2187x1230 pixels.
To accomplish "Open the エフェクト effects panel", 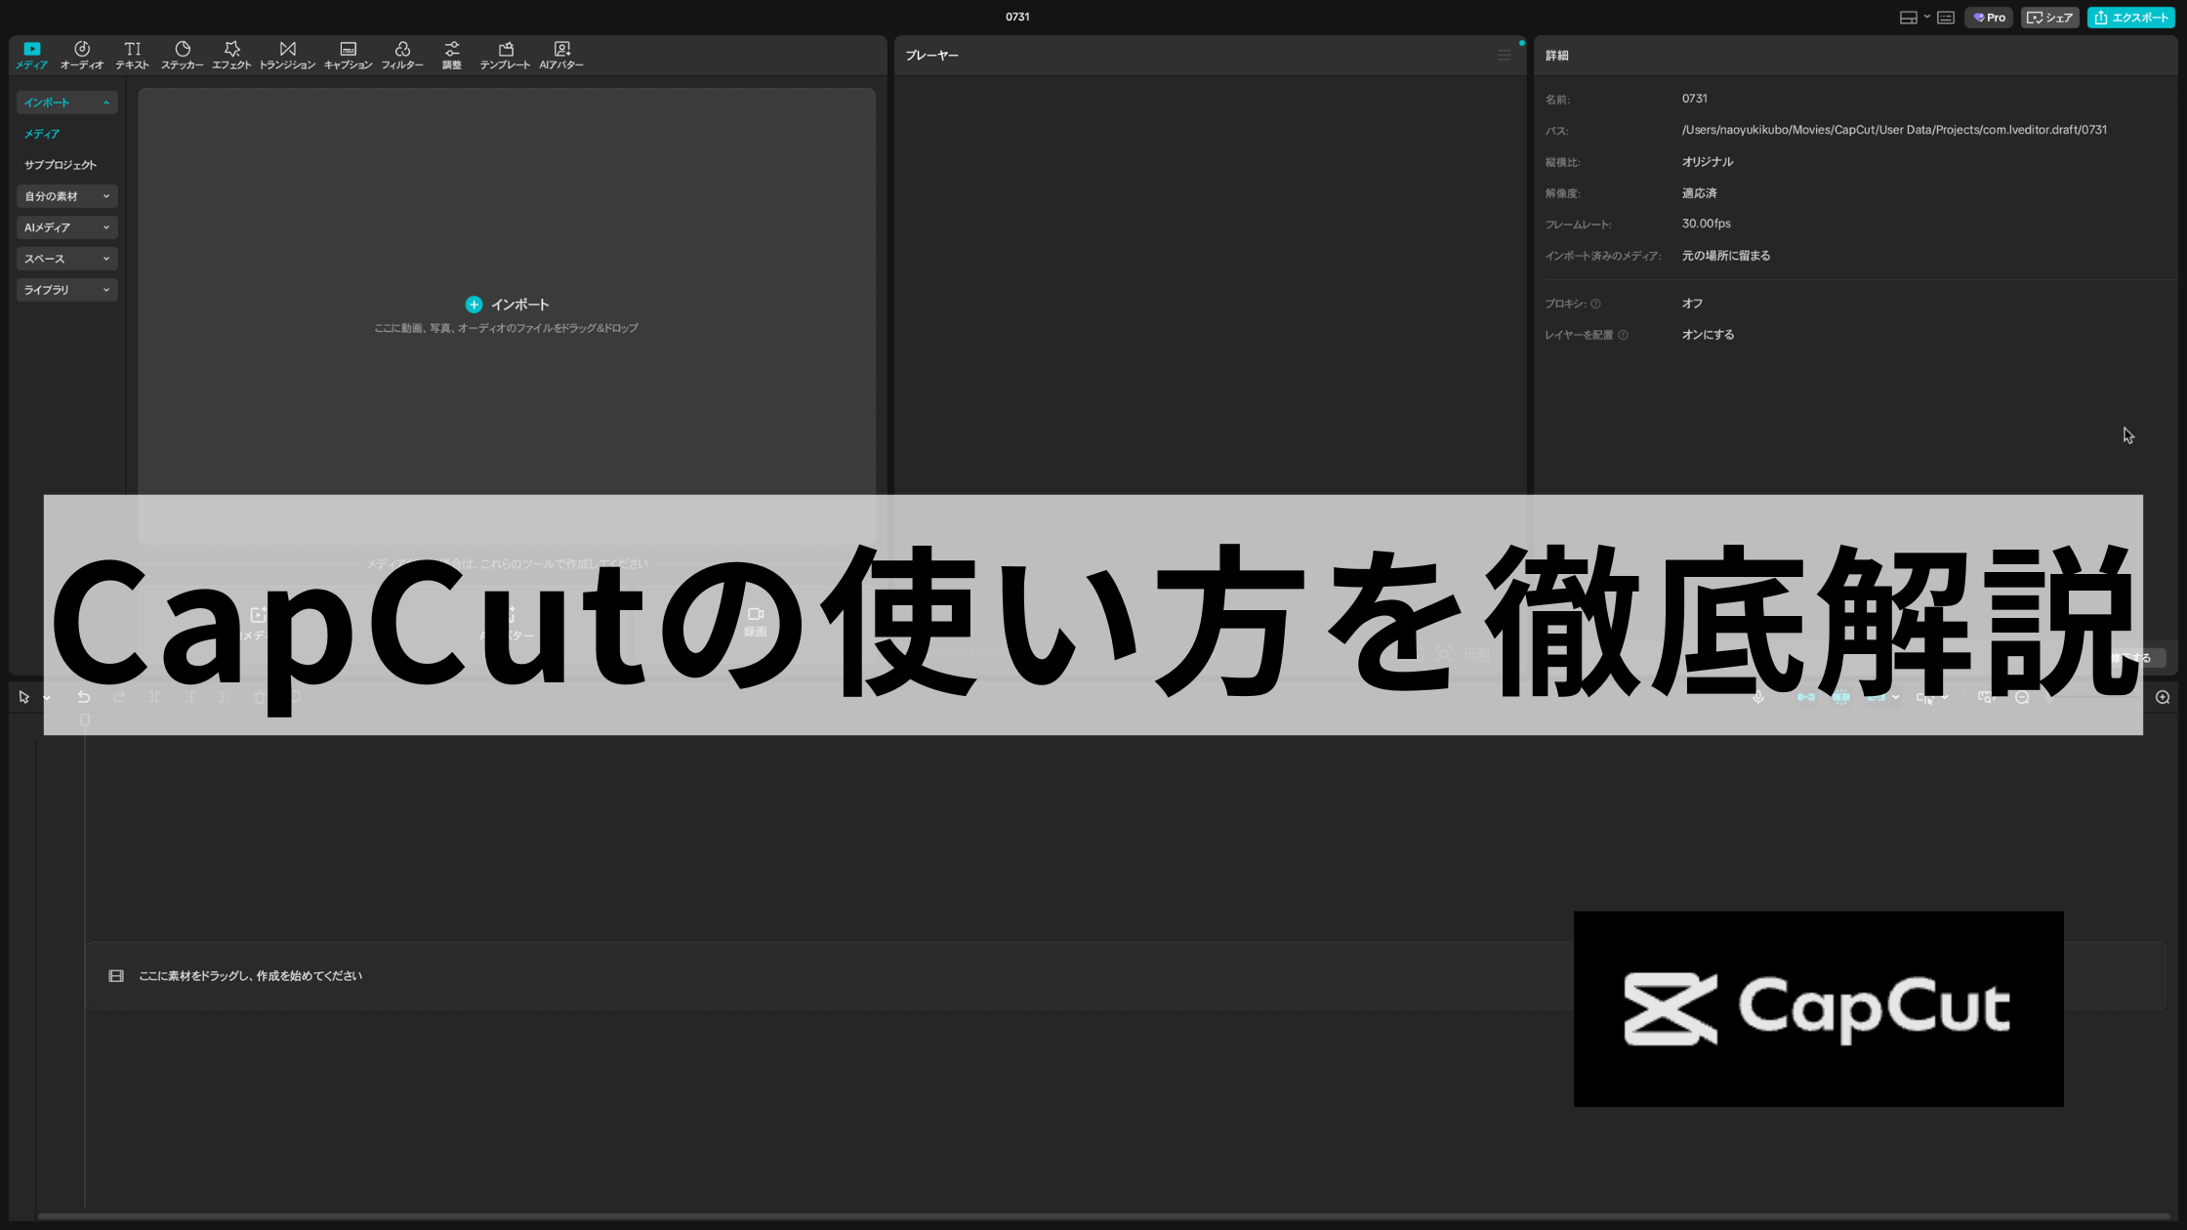I will pos(231,56).
